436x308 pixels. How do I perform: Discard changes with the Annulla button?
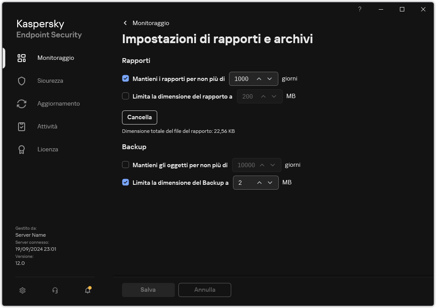pos(204,290)
